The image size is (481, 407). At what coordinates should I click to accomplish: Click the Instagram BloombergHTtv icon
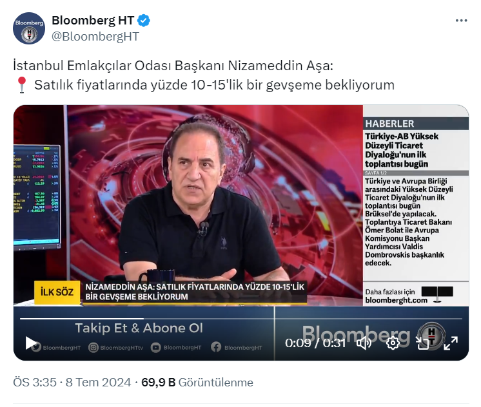click(93, 347)
